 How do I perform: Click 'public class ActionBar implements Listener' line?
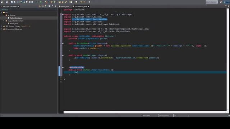(x=89, y=36)
